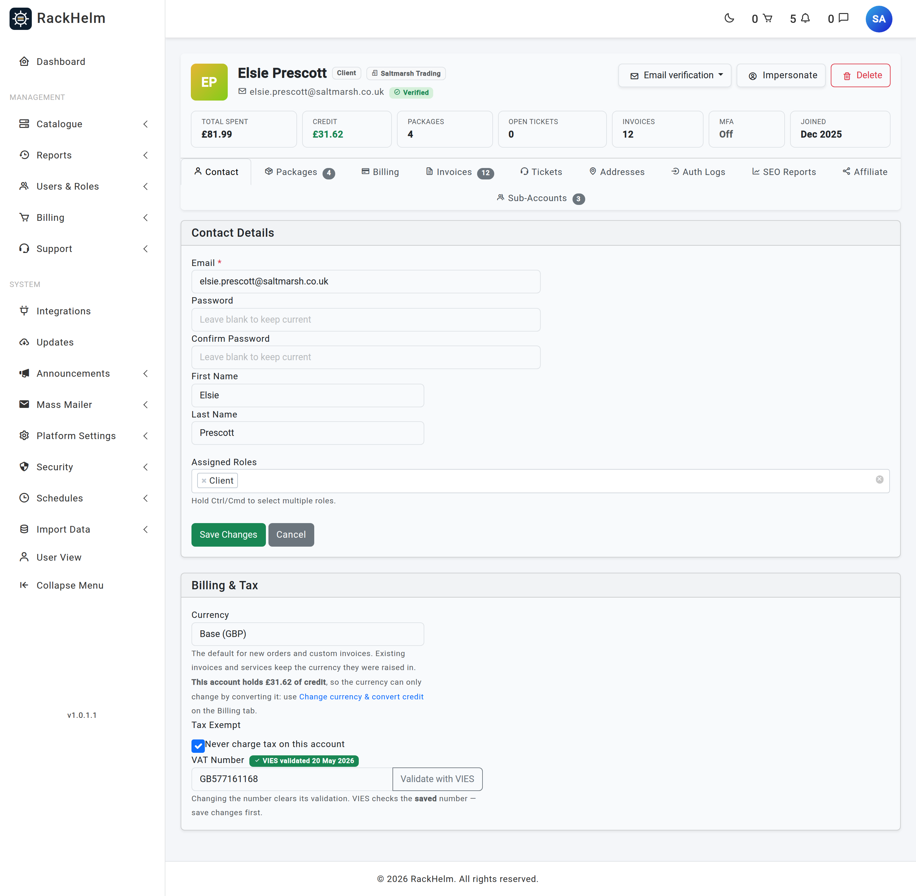Screen dimensions: 916x896
Task: Open SA user avatar menu
Action: 878,19
